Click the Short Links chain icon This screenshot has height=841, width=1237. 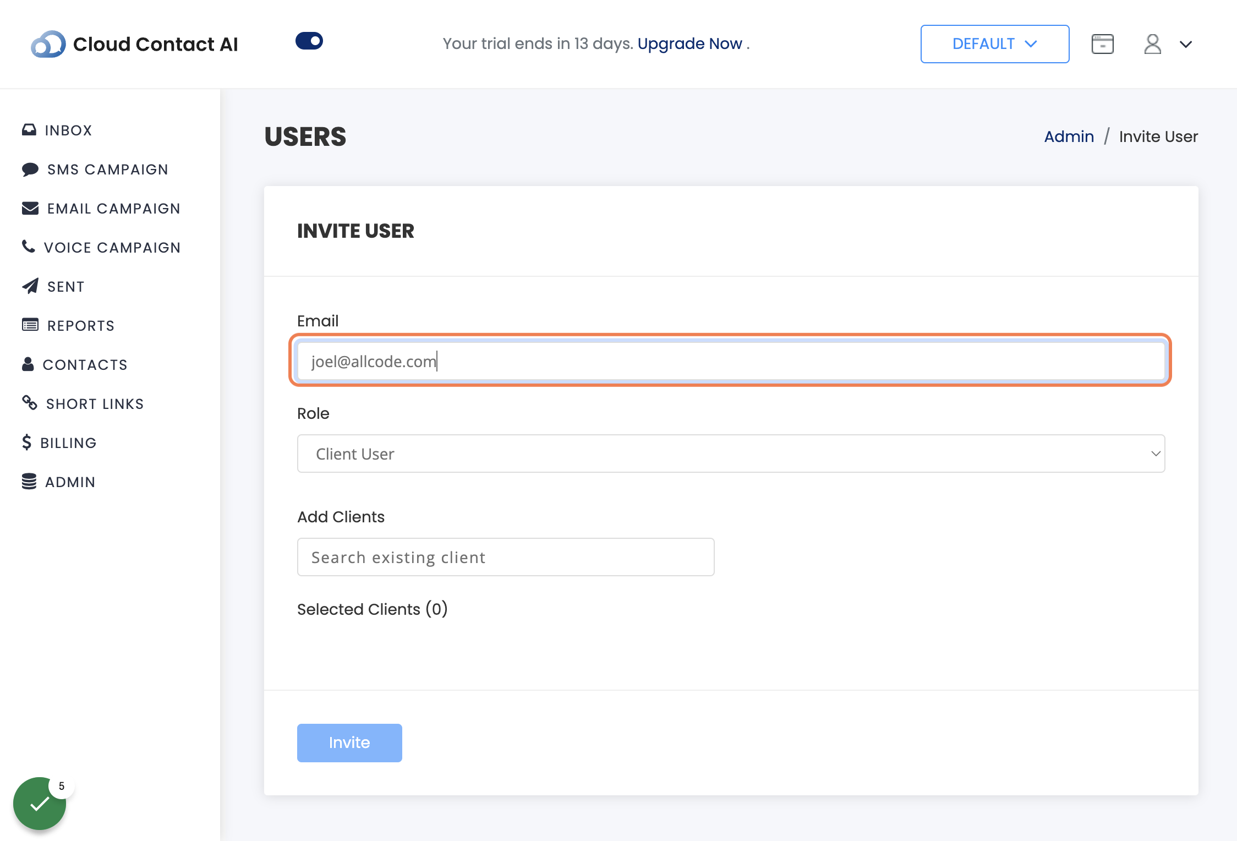(30, 403)
